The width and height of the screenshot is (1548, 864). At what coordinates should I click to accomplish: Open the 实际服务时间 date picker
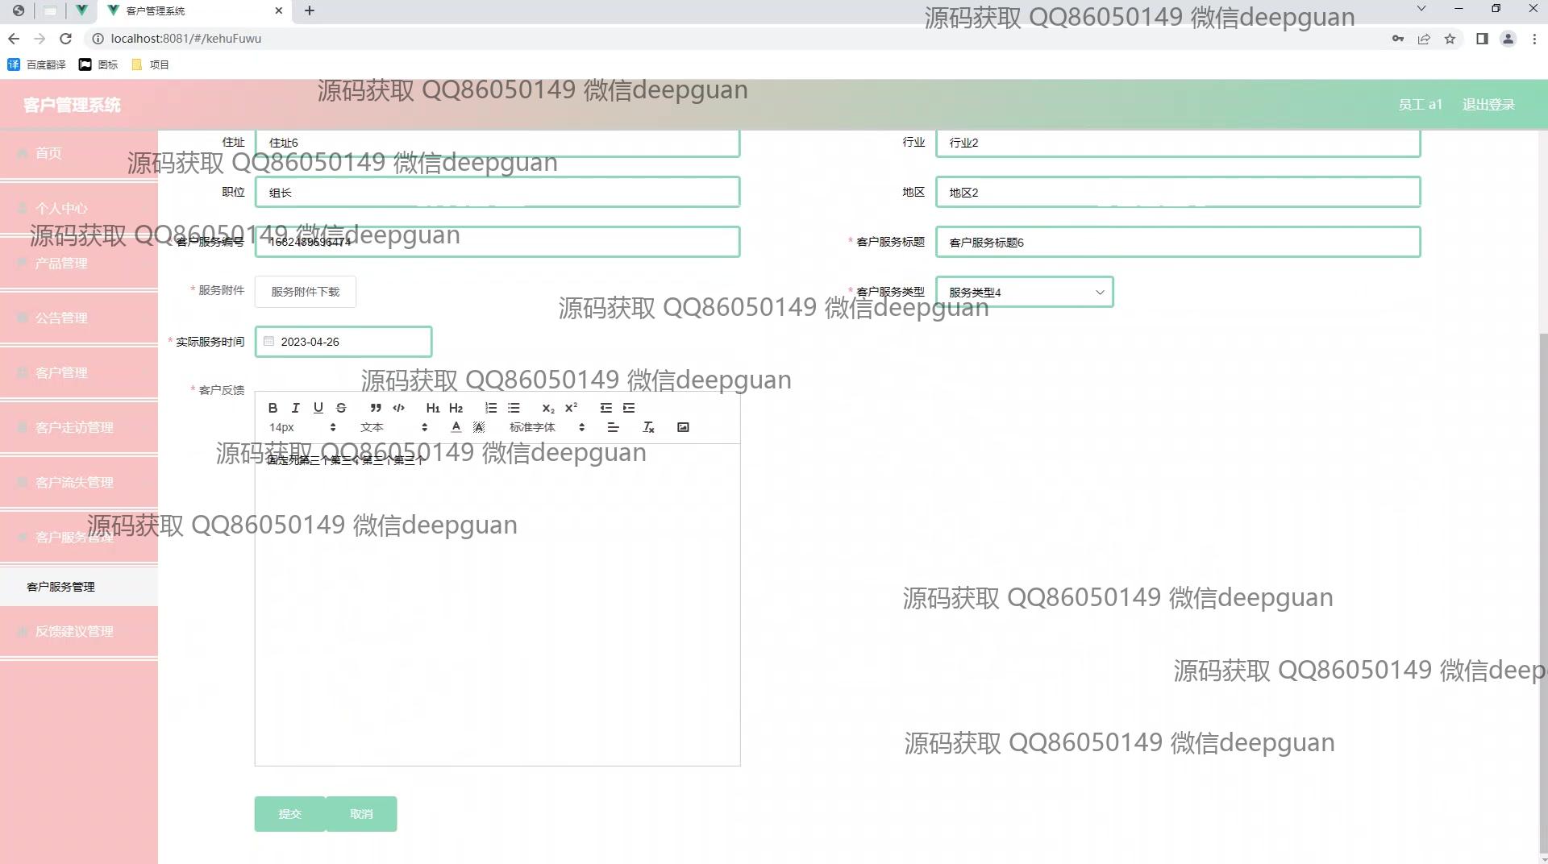343,342
